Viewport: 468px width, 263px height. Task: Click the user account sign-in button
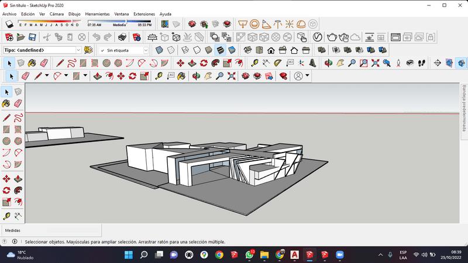[x=298, y=76]
